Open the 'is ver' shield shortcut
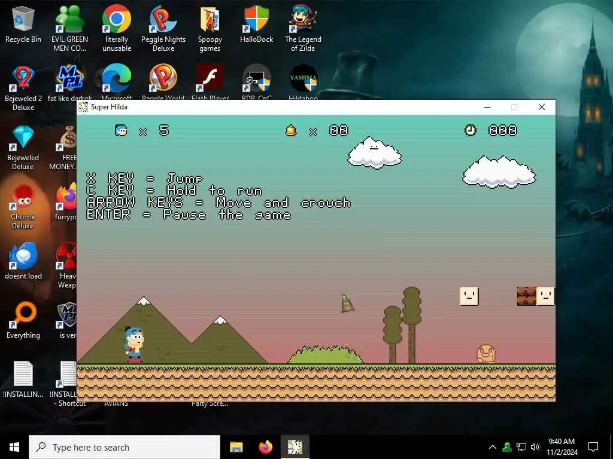The height and width of the screenshot is (459, 613). [x=67, y=320]
